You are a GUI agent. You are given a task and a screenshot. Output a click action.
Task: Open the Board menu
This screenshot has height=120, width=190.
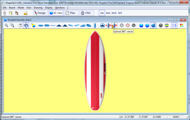click(12, 8)
